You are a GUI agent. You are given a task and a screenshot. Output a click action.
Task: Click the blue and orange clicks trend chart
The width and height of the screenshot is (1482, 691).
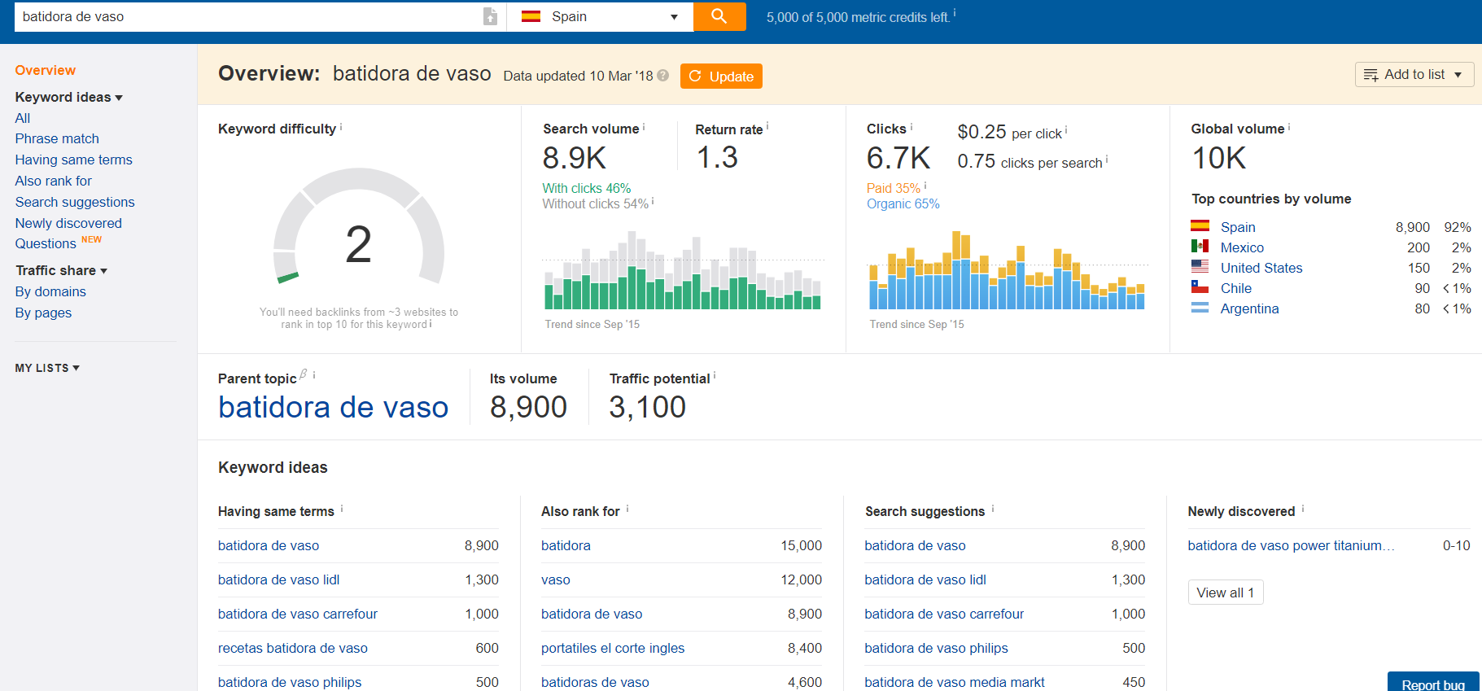1007,271
